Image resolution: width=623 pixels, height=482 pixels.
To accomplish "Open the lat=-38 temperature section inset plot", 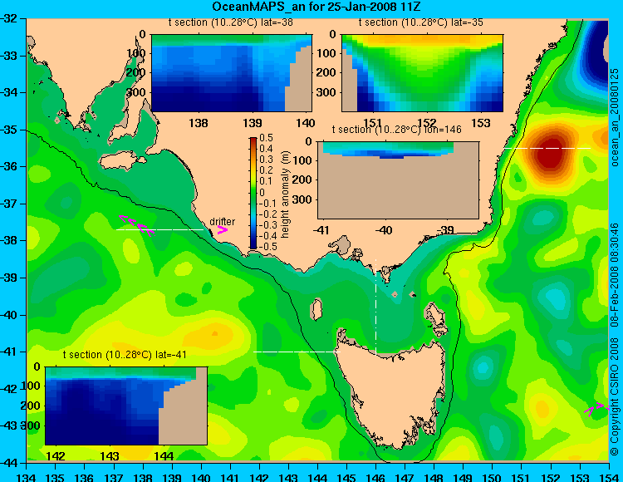I will pyautogui.click(x=232, y=73).
